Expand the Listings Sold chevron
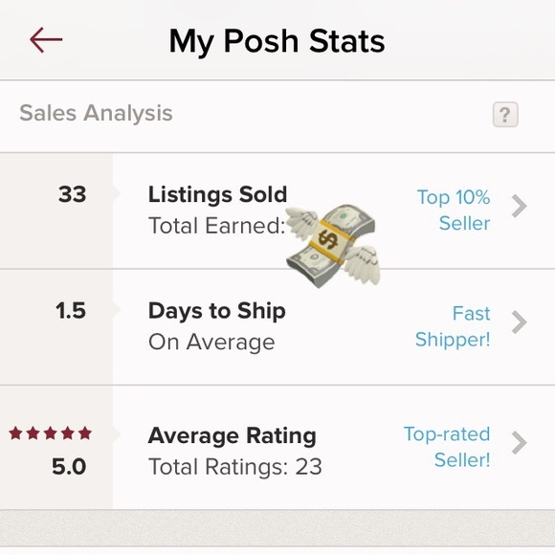 click(x=520, y=206)
